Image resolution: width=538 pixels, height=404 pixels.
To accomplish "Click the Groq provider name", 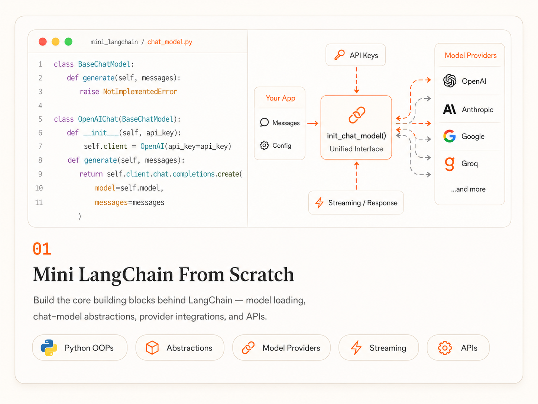I will (470, 164).
